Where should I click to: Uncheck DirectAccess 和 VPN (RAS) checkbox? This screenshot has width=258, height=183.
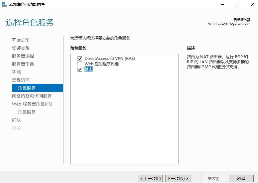pyautogui.click(x=80, y=59)
